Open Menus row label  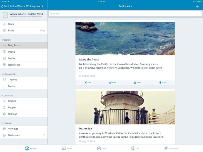tap(12, 86)
